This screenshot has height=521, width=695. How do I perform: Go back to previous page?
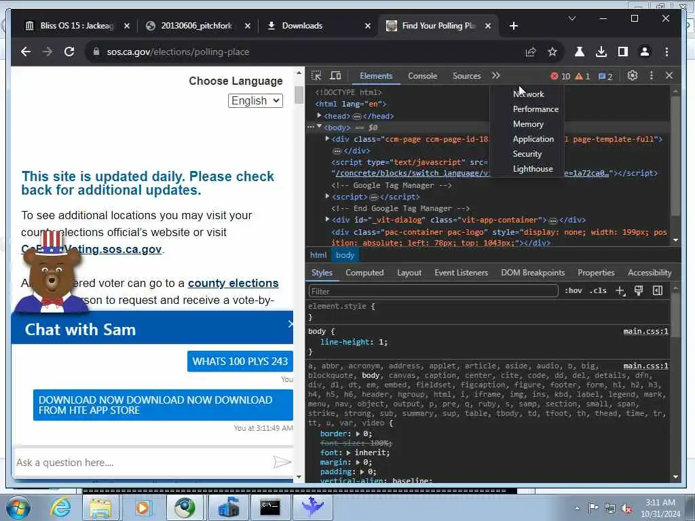click(x=26, y=52)
